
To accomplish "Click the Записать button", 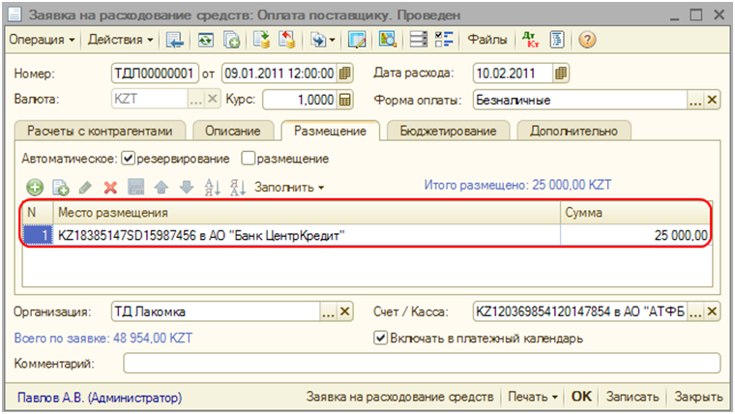I will click(x=632, y=397).
